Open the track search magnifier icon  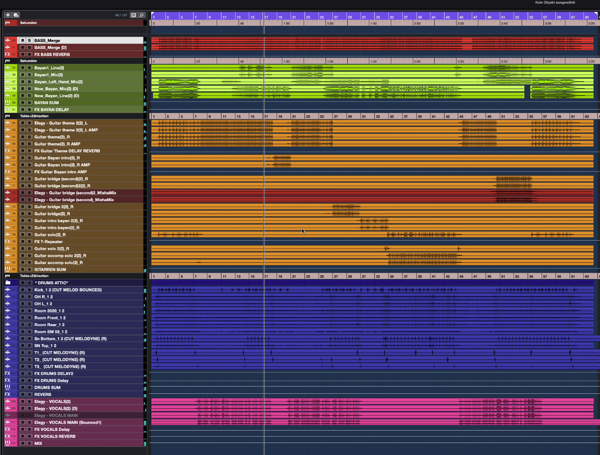(x=141, y=15)
